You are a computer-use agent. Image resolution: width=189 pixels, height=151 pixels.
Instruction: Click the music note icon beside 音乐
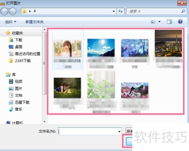11,109
